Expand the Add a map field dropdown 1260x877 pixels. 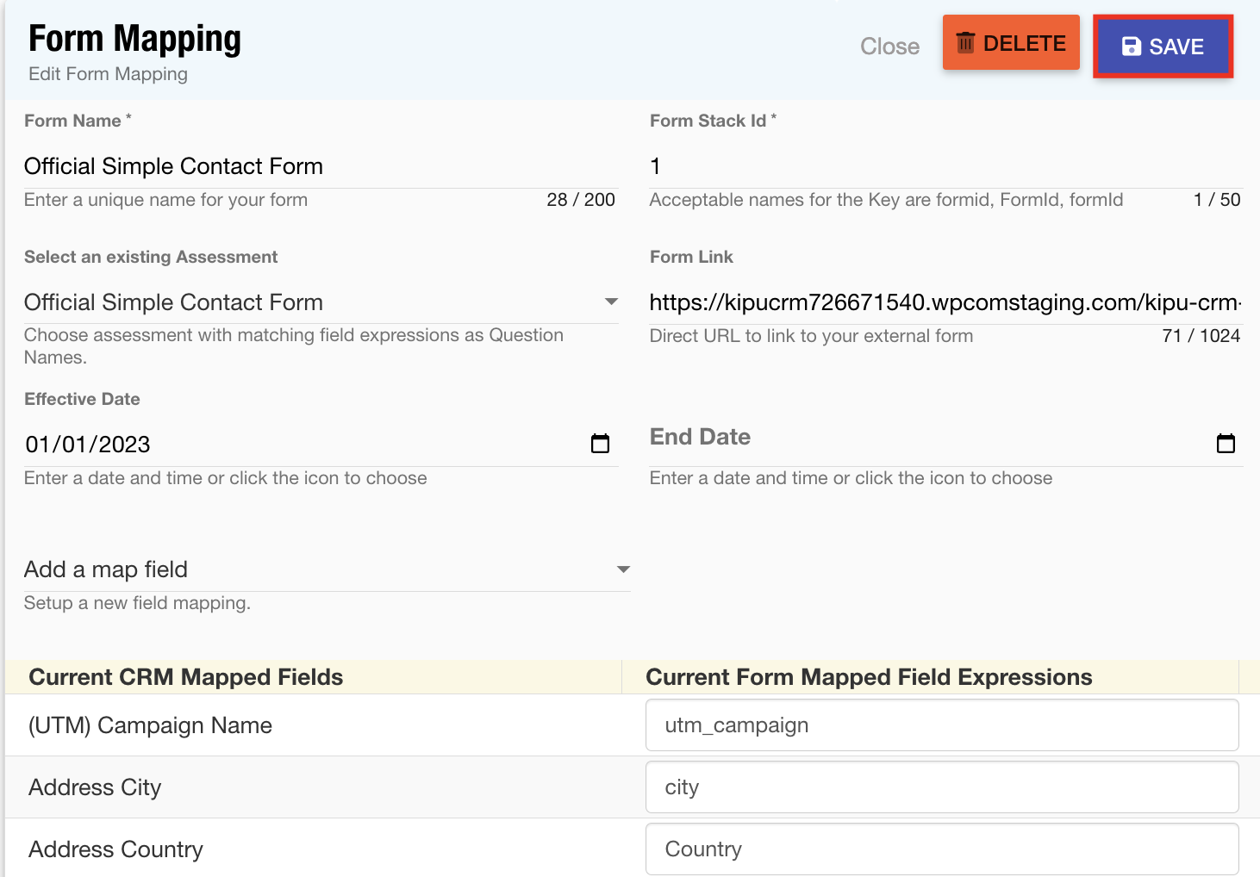pos(623,569)
